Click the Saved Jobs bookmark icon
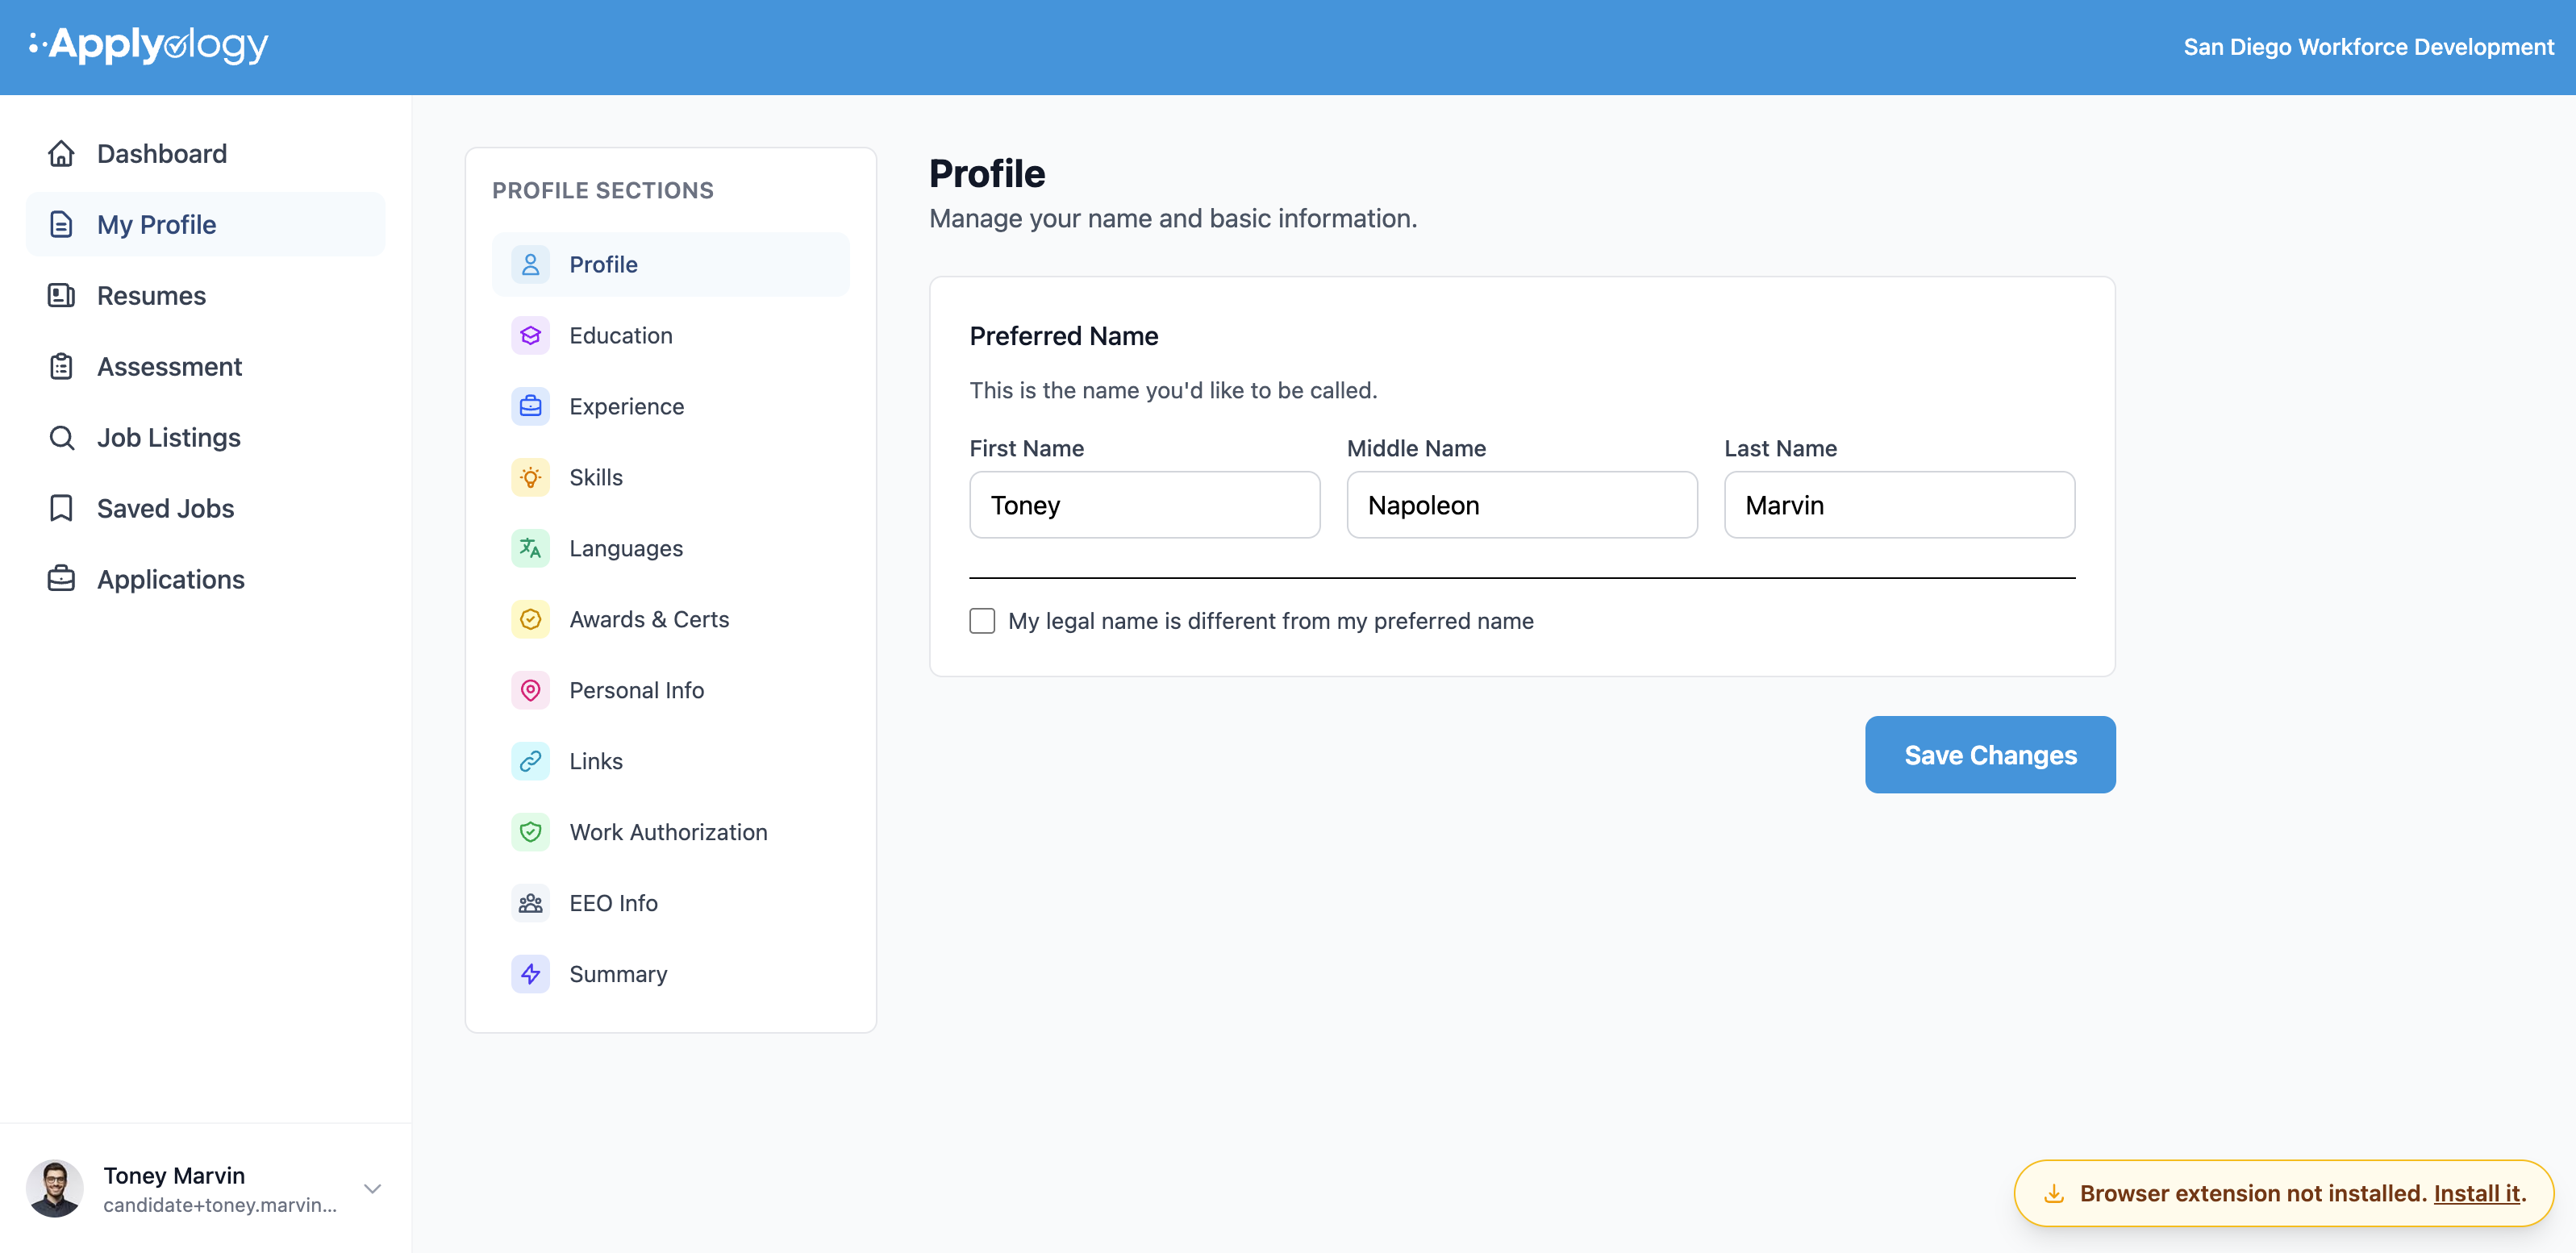The height and width of the screenshot is (1253, 2576). (61, 508)
